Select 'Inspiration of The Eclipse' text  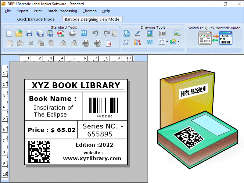click(x=53, y=111)
